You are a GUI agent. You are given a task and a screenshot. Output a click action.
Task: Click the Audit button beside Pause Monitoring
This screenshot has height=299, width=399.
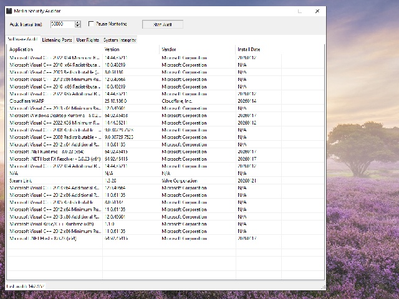tap(163, 24)
